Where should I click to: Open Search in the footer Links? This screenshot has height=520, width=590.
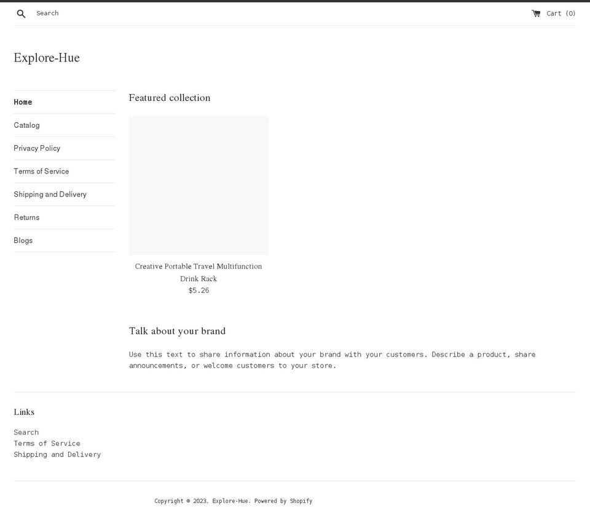(26, 432)
